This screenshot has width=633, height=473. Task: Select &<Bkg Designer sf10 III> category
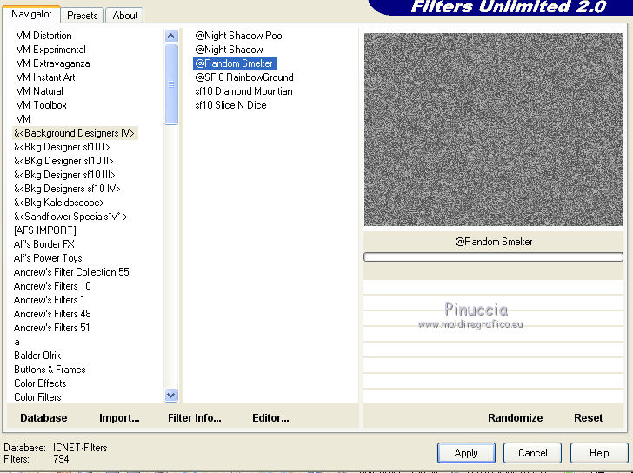click(64, 175)
